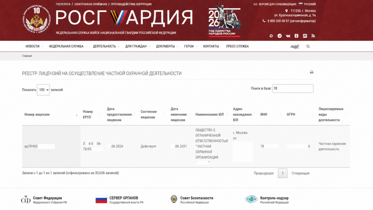Viewport: 373px width, 210px height.
Task: Click the Частная охранная деятельность cell
Action: [332, 147]
